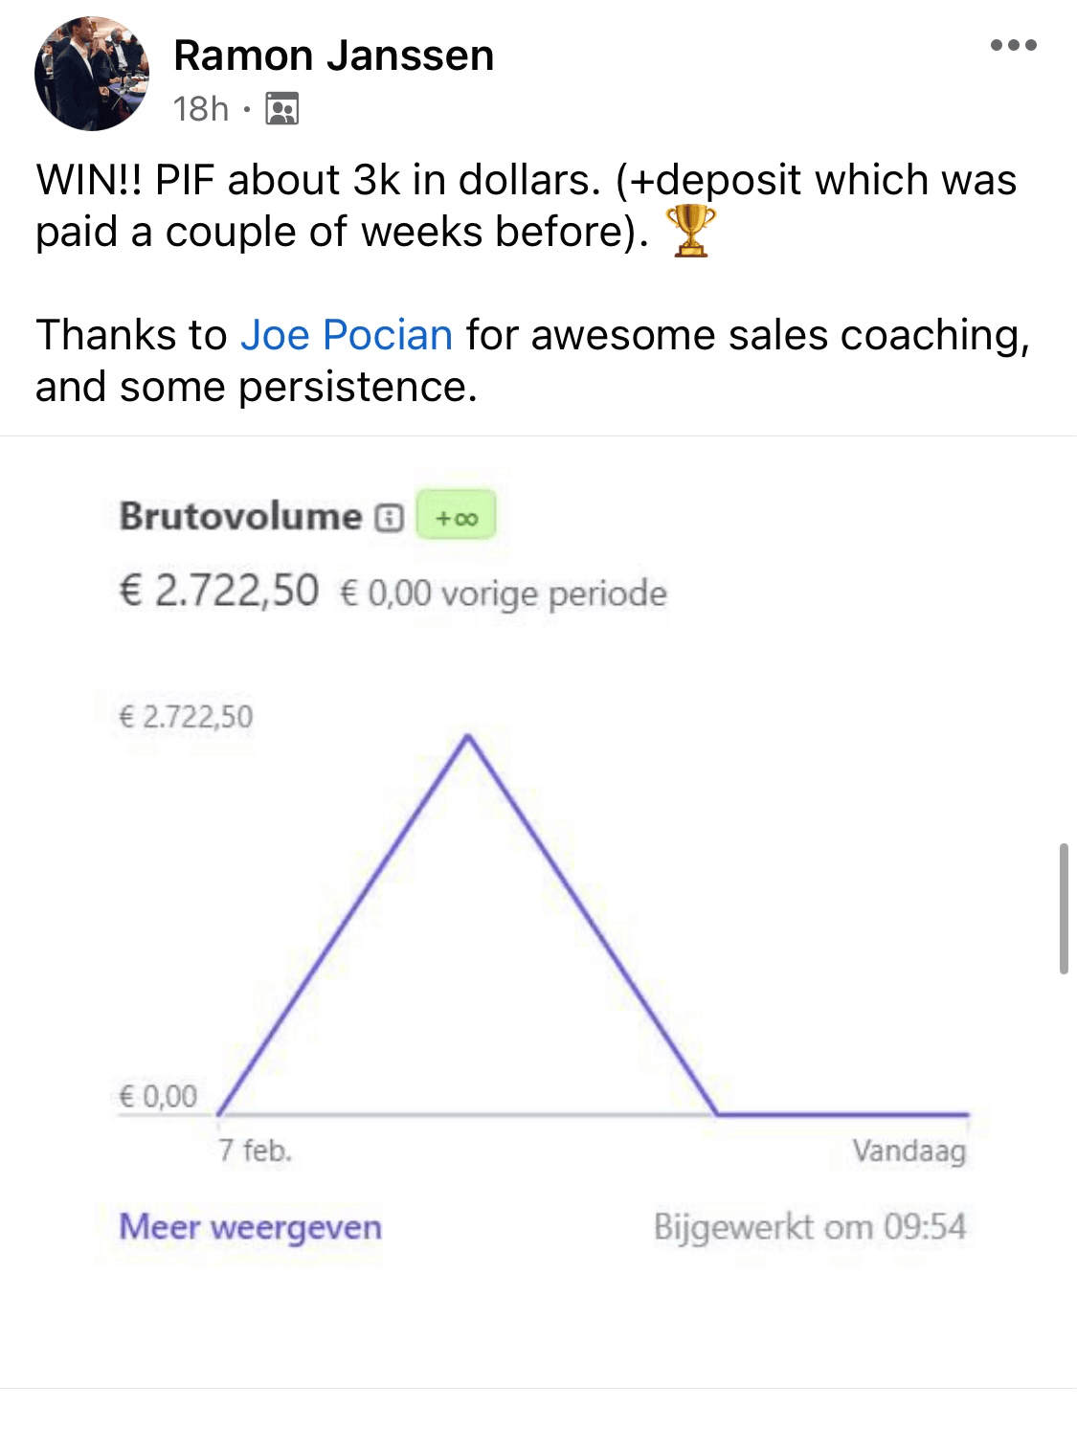1077x1430 pixels.
Task: Click the Brutovolume chart title
Action: tap(240, 516)
